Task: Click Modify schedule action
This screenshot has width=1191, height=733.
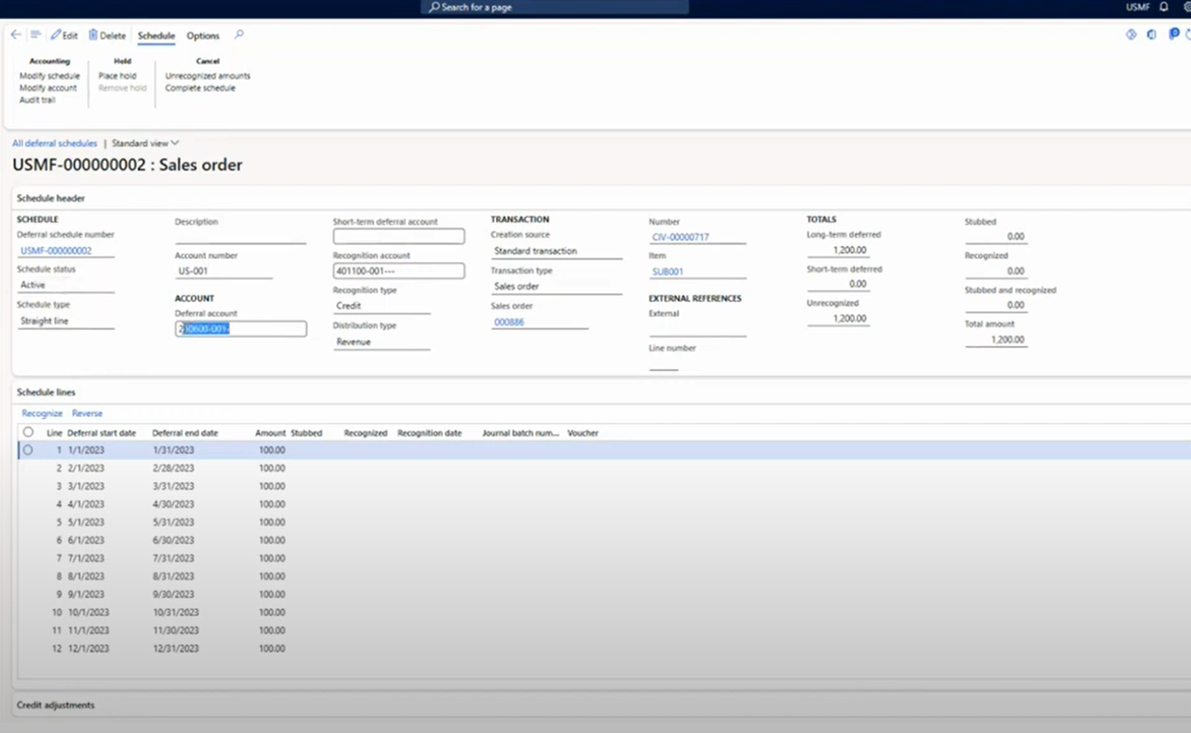Action: coord(49,76)
